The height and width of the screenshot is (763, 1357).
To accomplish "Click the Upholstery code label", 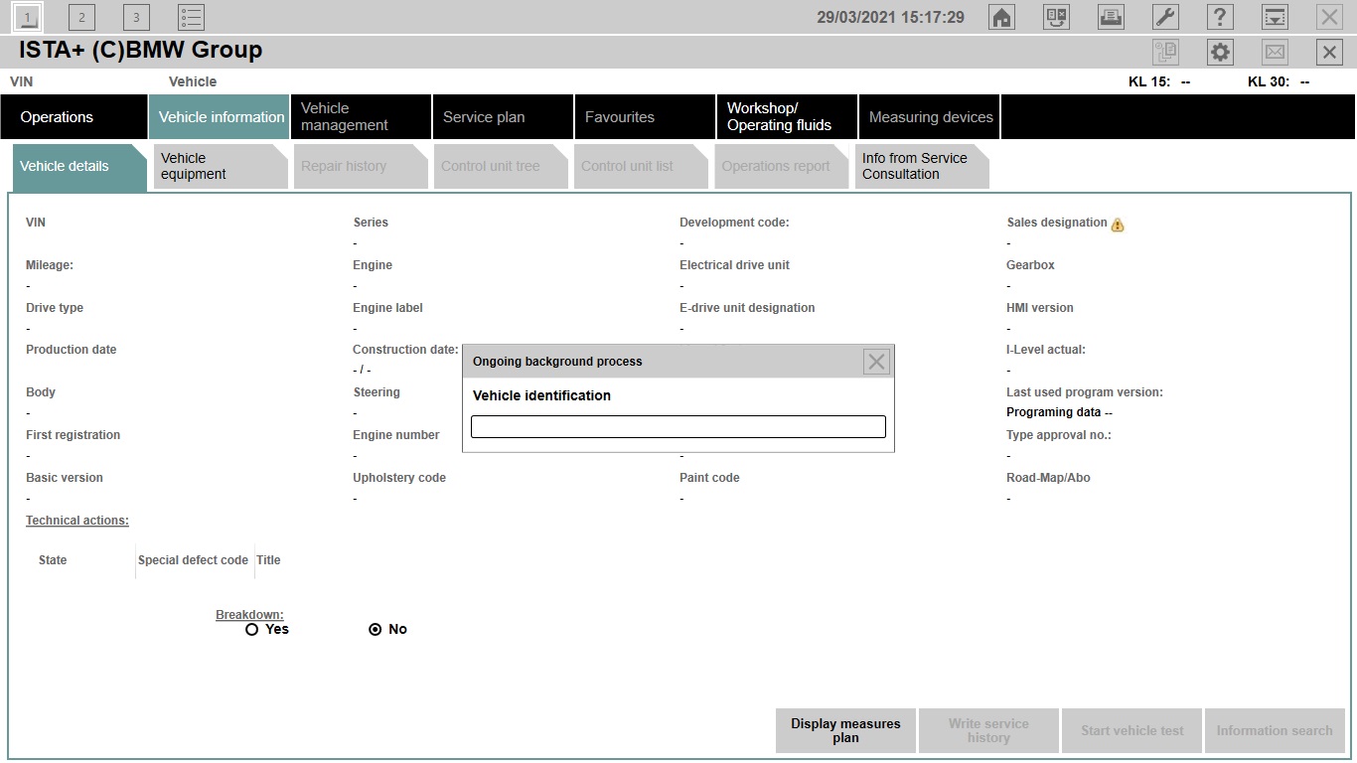I will tap(399, 478).
